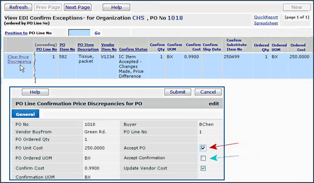The height and width of the screenshot is (183, 314).
Task: Click the Position to link
Action: (x=16, y=33)
